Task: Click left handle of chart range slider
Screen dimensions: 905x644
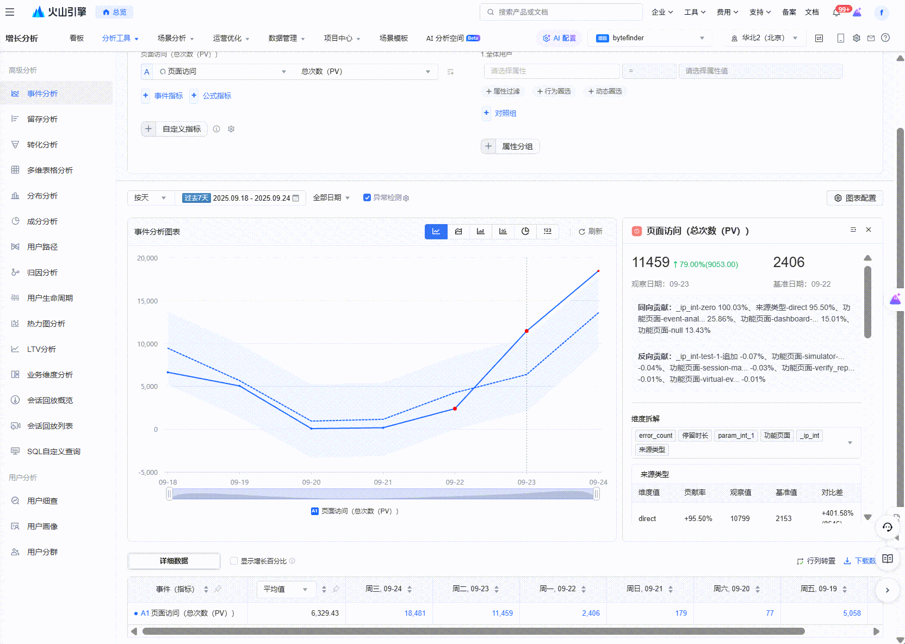Action: [x=169, y=494]
